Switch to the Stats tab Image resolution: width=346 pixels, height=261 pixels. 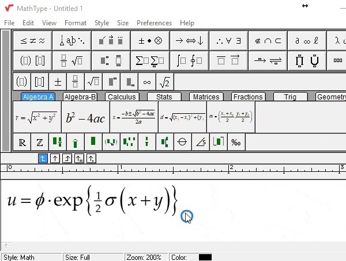pyautogui.click(x=164, y=97)
